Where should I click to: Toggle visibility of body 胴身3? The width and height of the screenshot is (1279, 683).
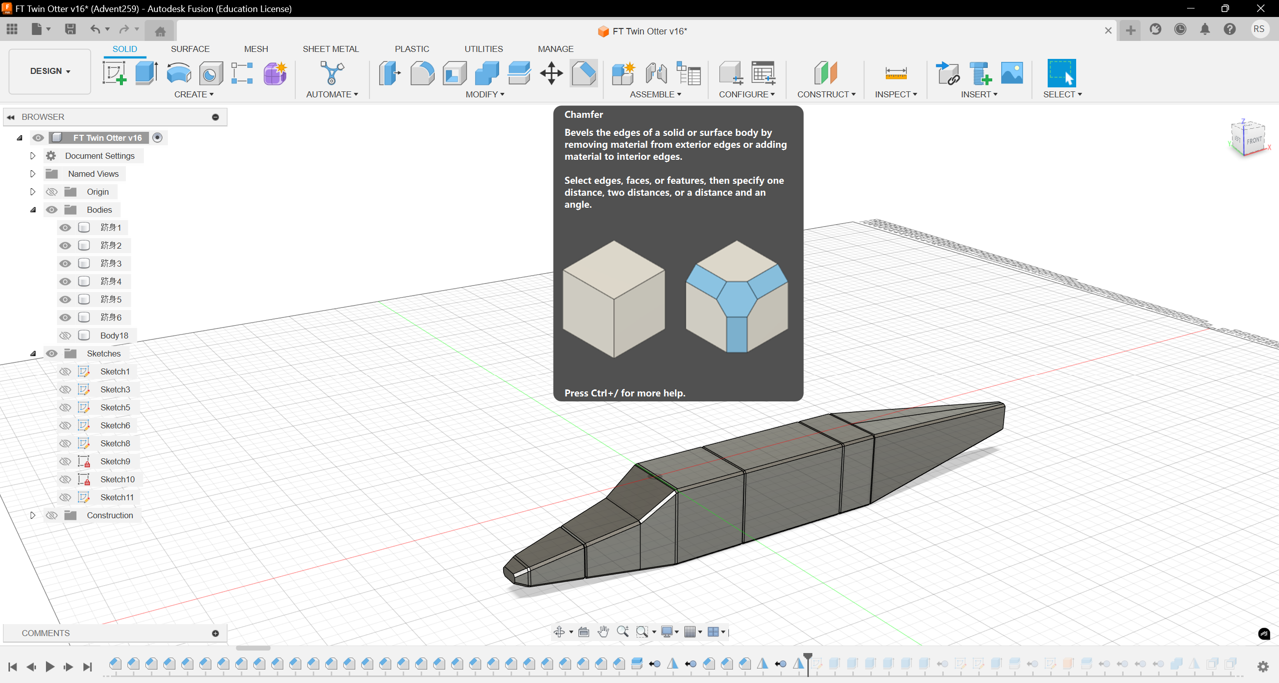(65, 264)
